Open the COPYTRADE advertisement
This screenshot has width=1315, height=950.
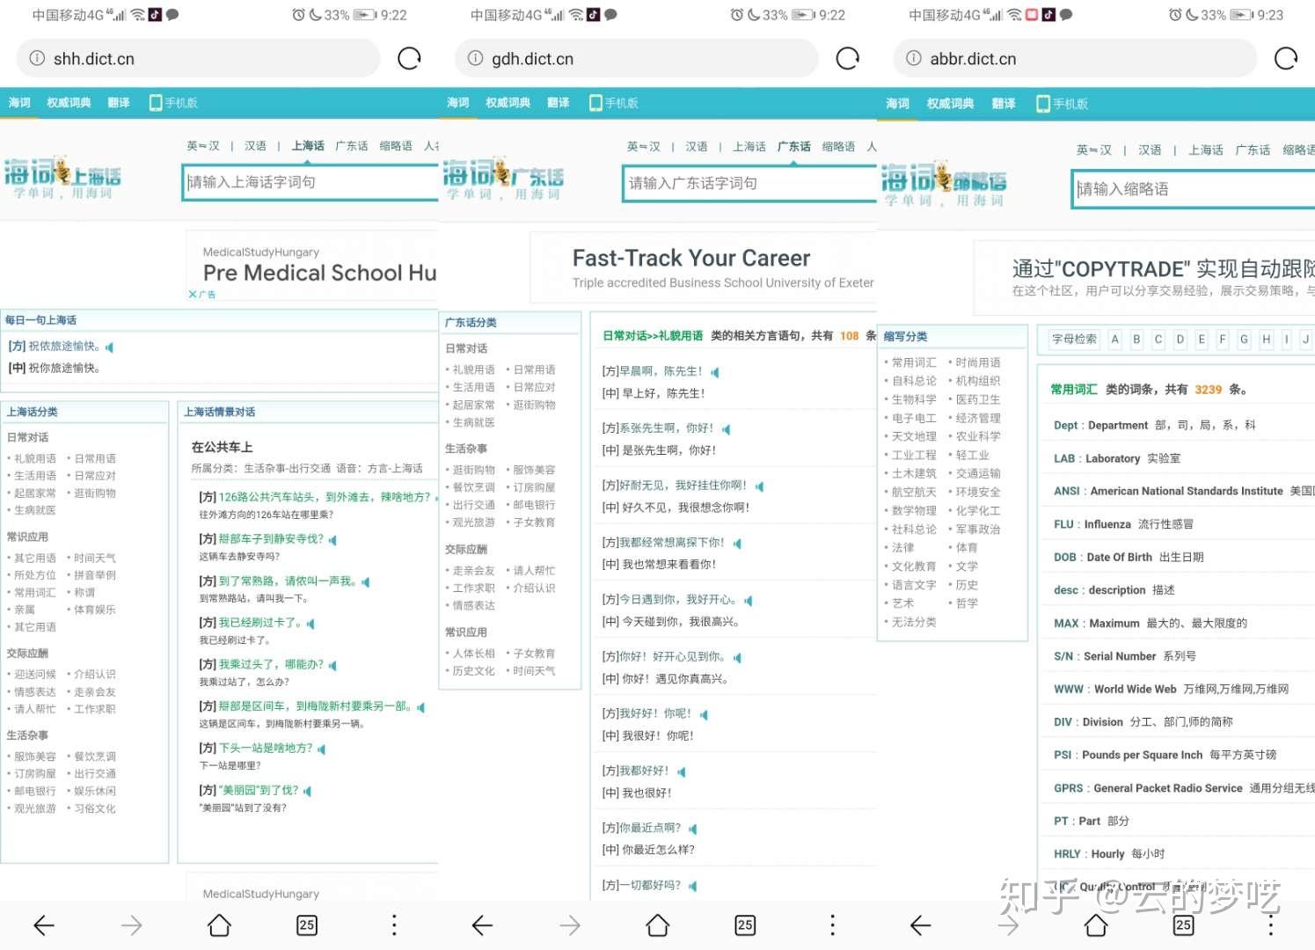coord(1145,278)
